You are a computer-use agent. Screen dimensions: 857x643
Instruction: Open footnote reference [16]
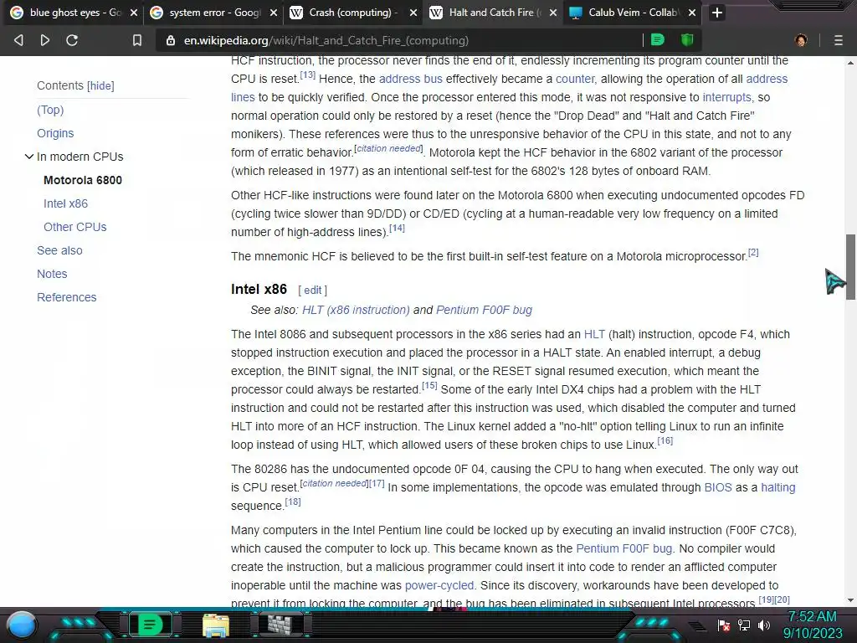[665, 440]
